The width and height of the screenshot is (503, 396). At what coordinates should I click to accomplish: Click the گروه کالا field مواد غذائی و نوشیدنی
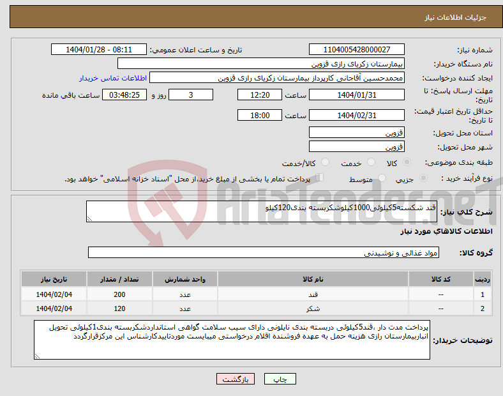tap(264, 252)
